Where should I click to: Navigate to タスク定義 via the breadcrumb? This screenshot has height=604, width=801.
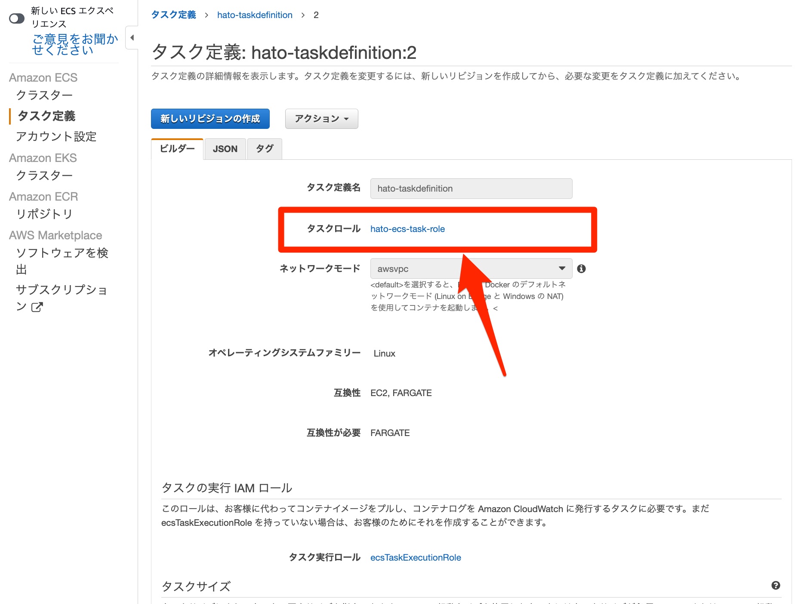point(173,15)
